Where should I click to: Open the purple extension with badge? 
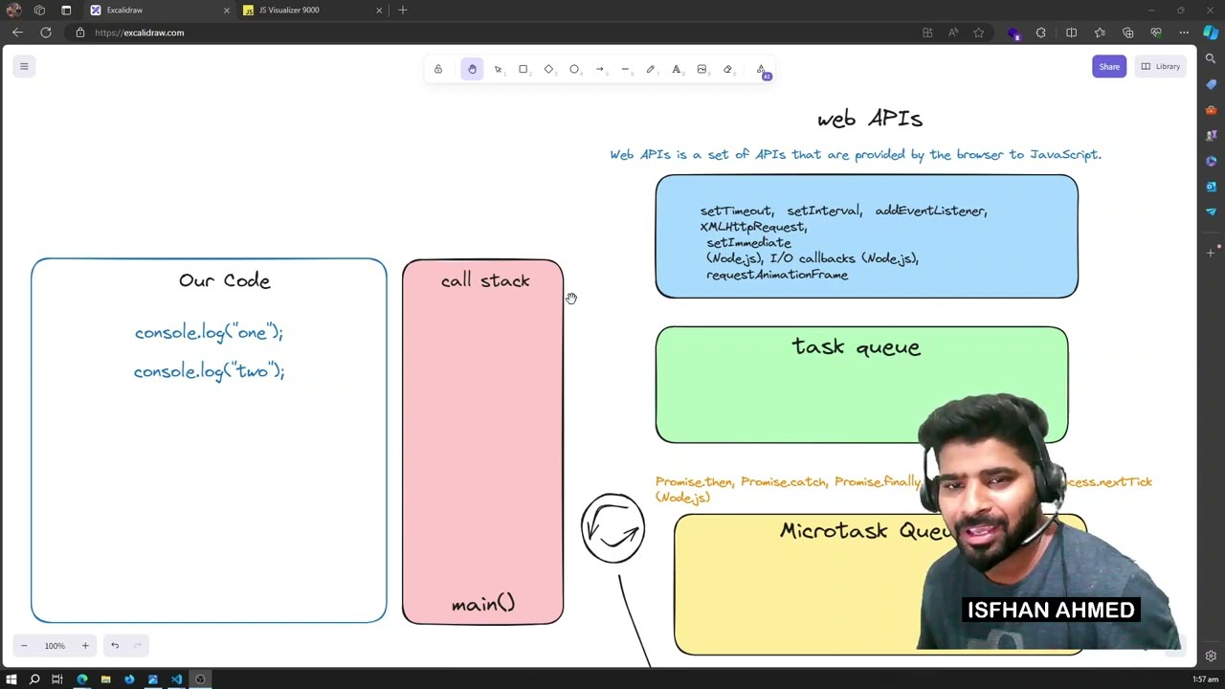click(x=1013, y=33)
